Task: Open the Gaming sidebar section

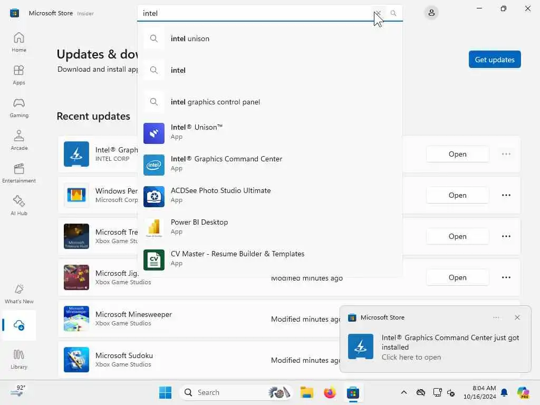Action: (19, 108)
